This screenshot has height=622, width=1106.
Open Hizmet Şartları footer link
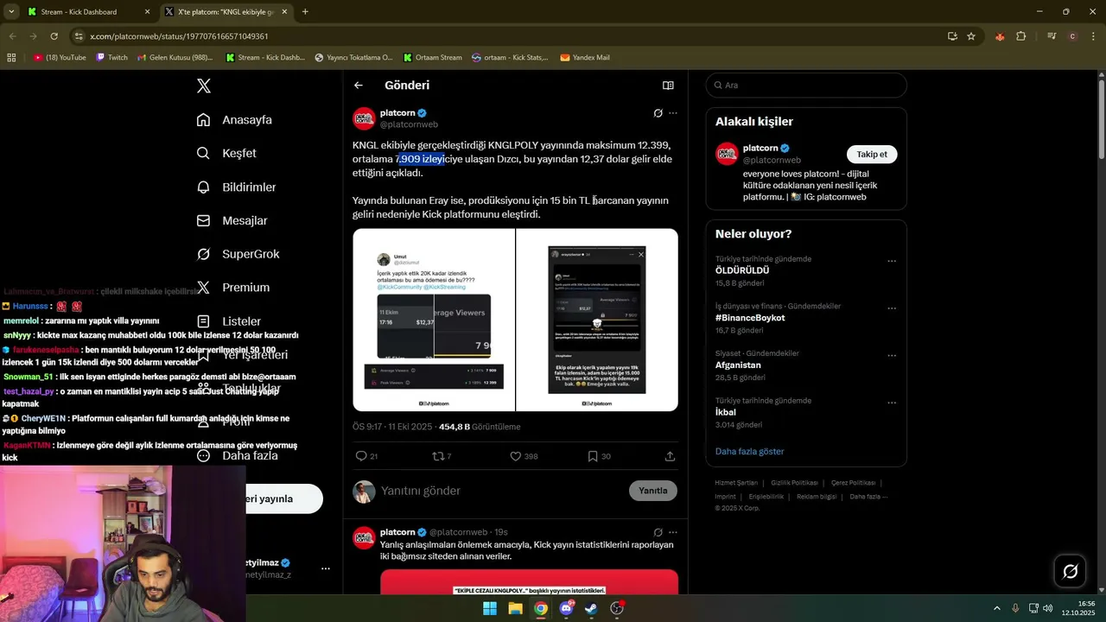tap(736, 483)
